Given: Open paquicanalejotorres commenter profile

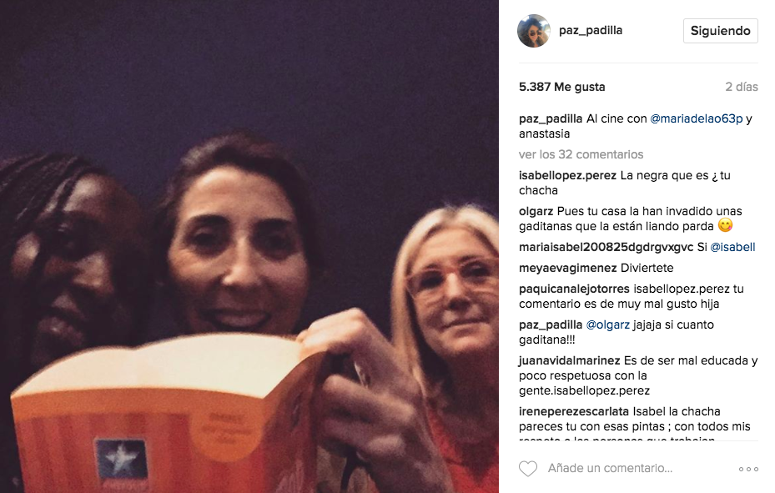Looking at the screenshot, I should (x=574, y=289).
